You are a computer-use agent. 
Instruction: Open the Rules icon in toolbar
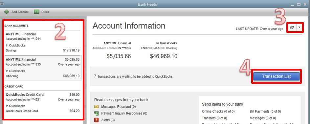[x=36, y=12]
